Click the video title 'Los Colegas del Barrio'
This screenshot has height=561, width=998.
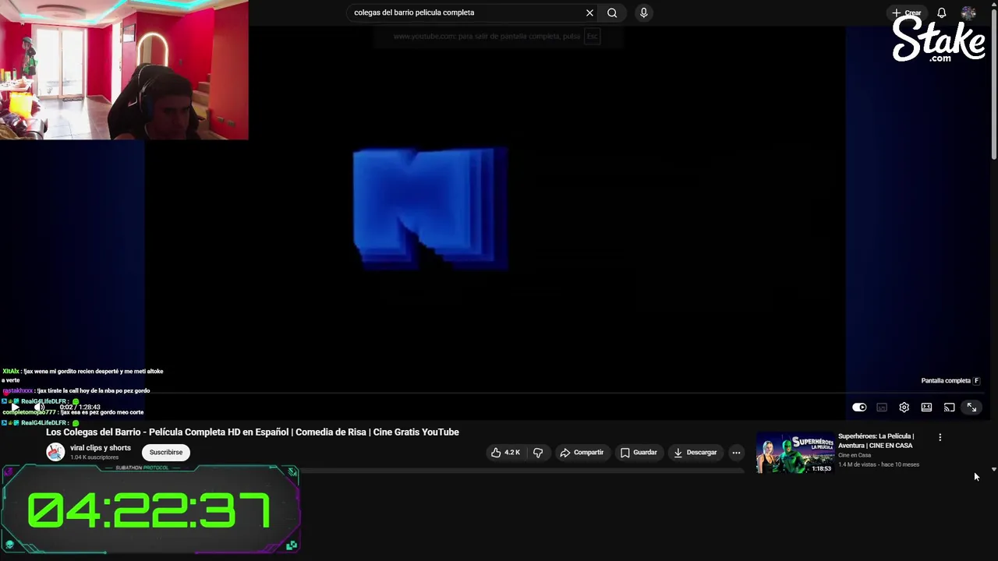tap(253, 432)
